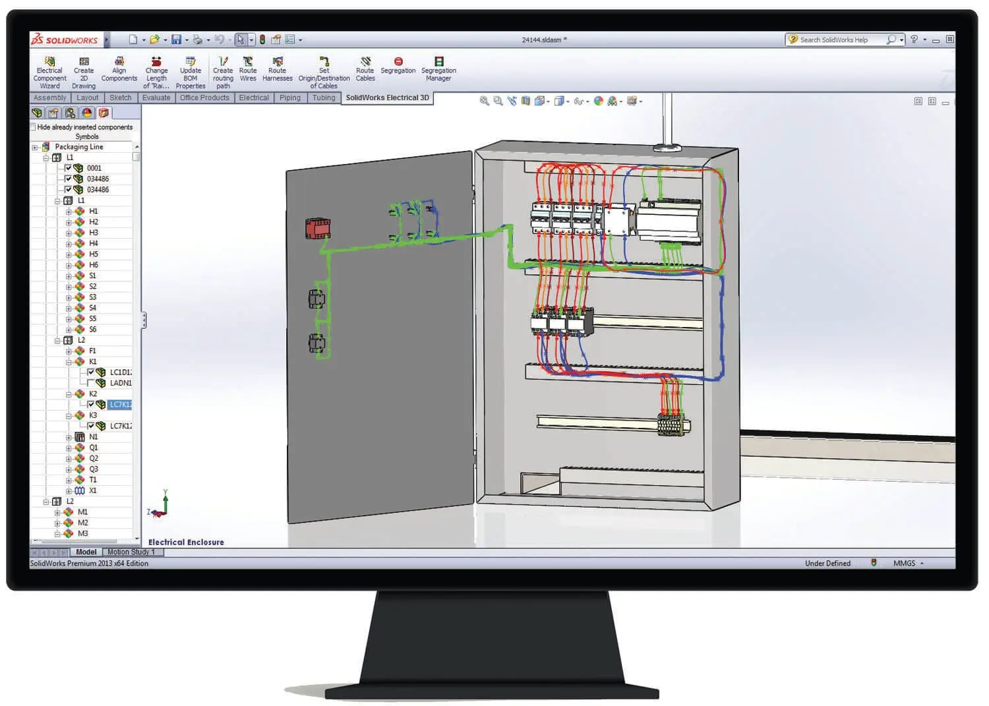Switch to the Sketch tab
Viewport: 989px width, 706px height.
(x=121, y=98)
